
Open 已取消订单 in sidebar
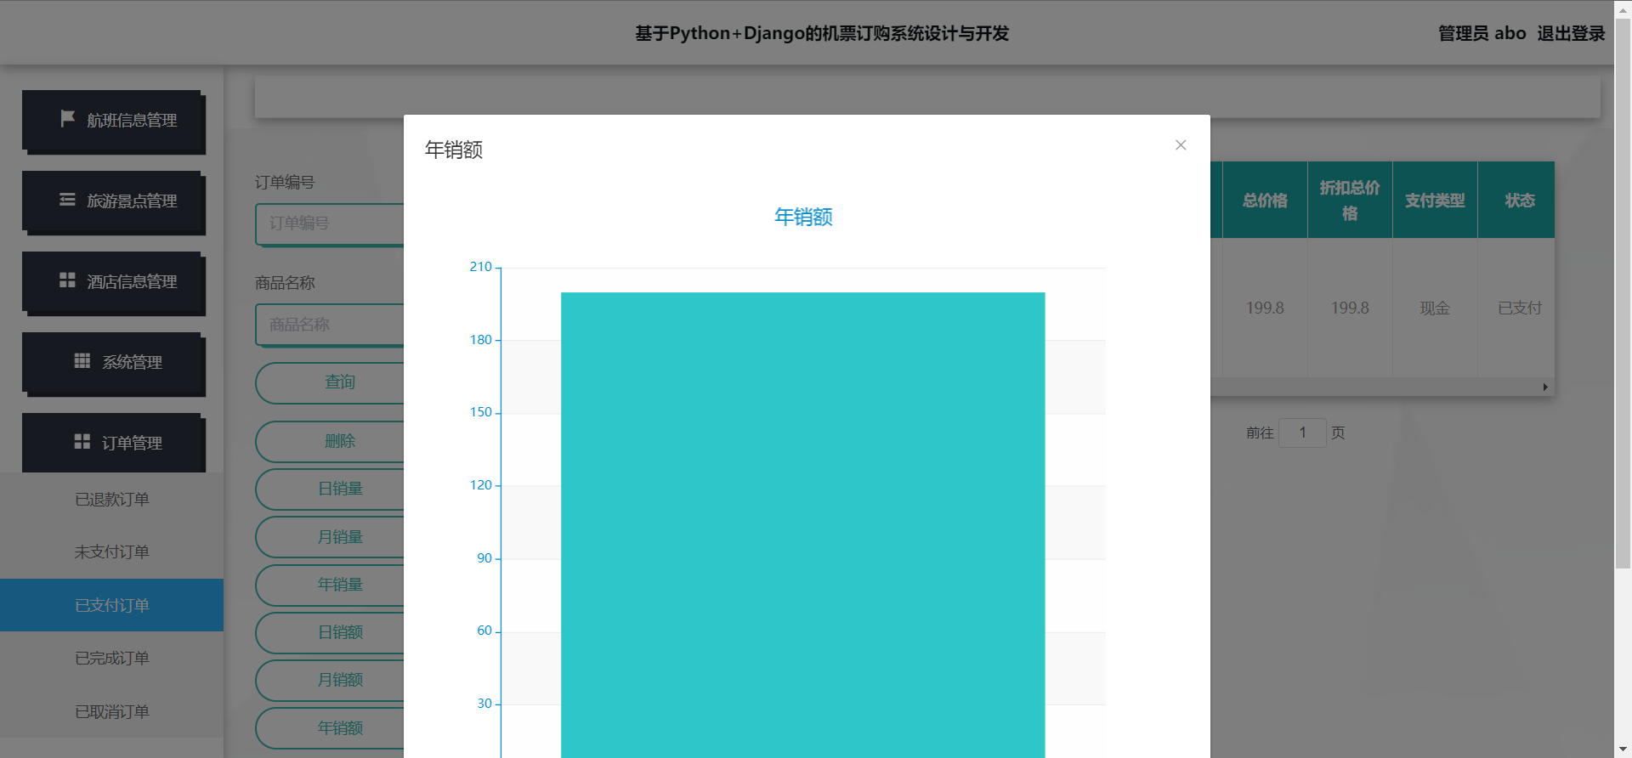pos(112,712)
